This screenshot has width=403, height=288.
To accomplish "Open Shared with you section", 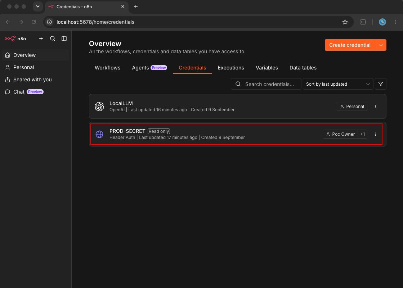I will pos(35,80).
